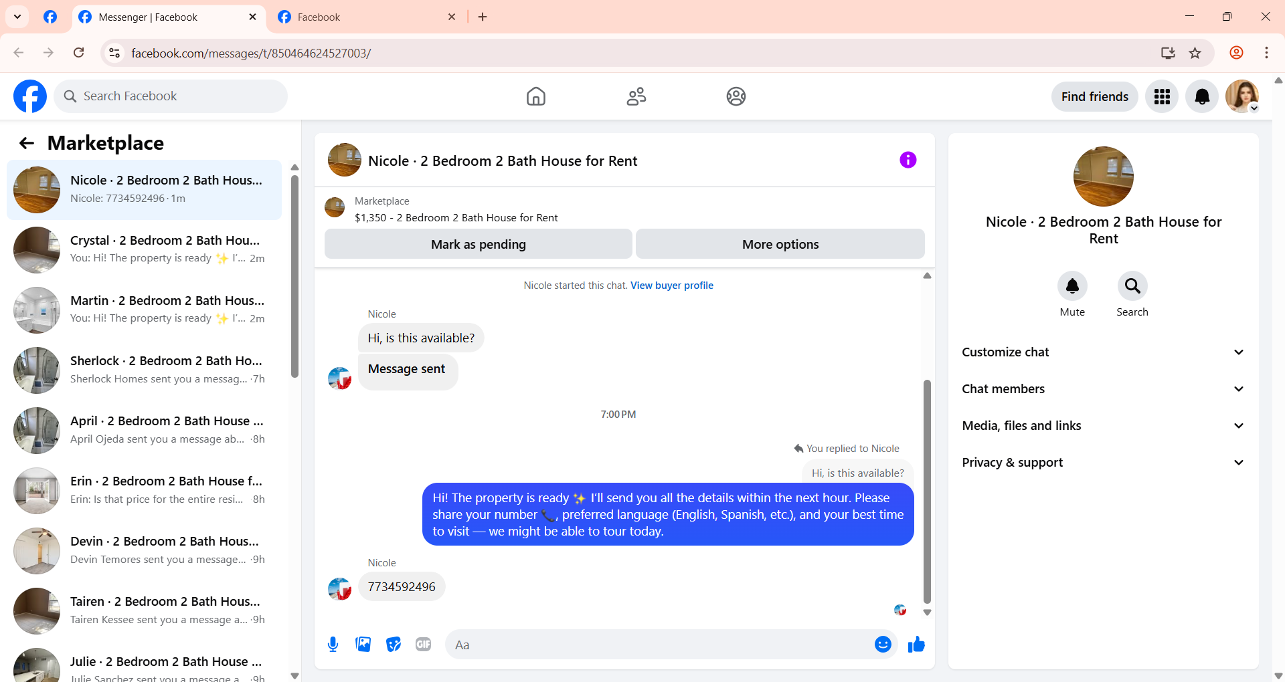Image resolution: width=1285 pixels, height=682 pixels.
Task: Open the tab search dropdown arrow
Action: pyautogui.click(x=17, y=17)
